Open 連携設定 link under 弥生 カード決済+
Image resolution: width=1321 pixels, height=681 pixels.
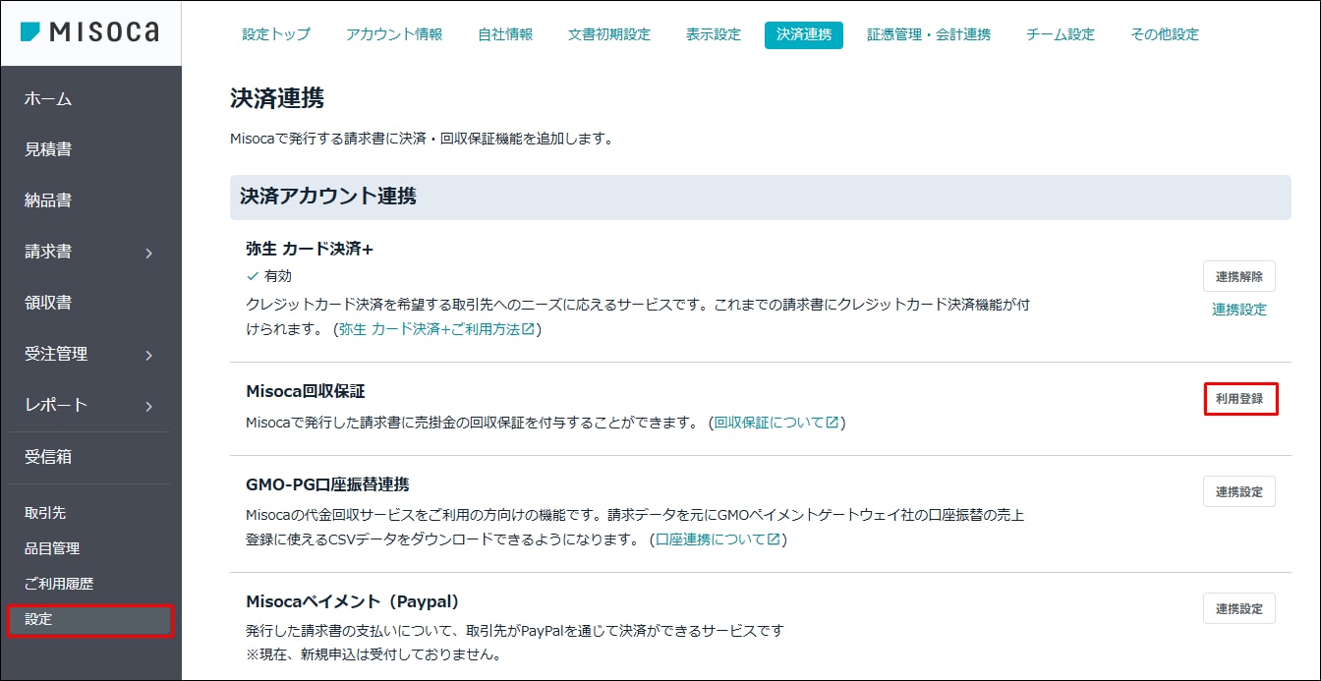pos(1239,310)
